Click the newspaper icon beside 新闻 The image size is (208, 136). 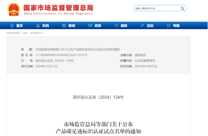click(x=64, y=25)
